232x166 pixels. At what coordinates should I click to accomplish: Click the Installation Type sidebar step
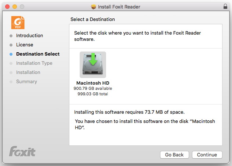34,63
